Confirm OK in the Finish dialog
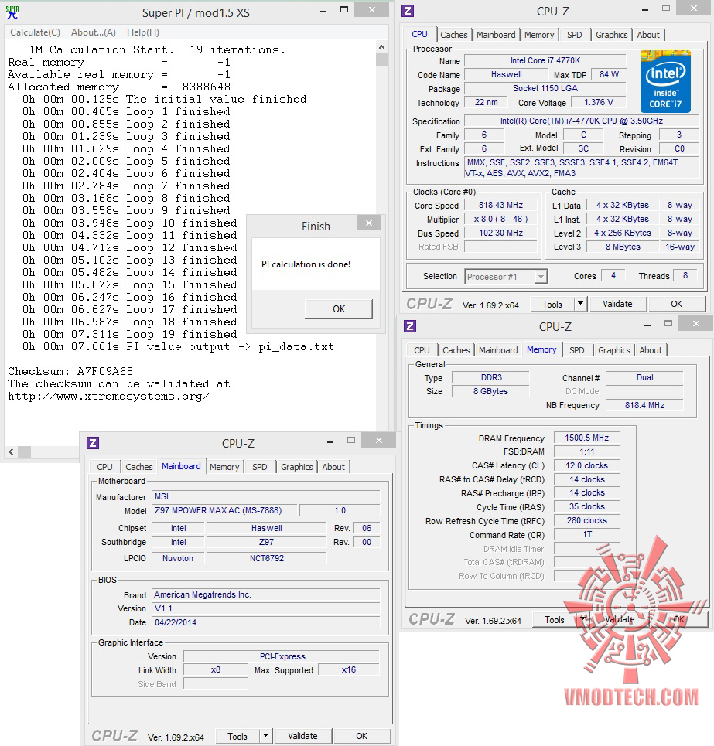 (339, 309)
